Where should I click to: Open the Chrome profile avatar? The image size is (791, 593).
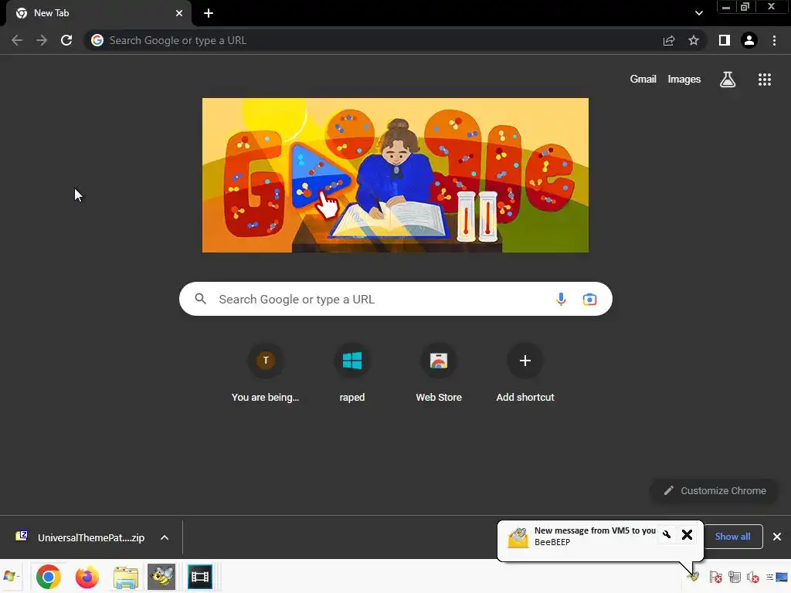point(749,40)
